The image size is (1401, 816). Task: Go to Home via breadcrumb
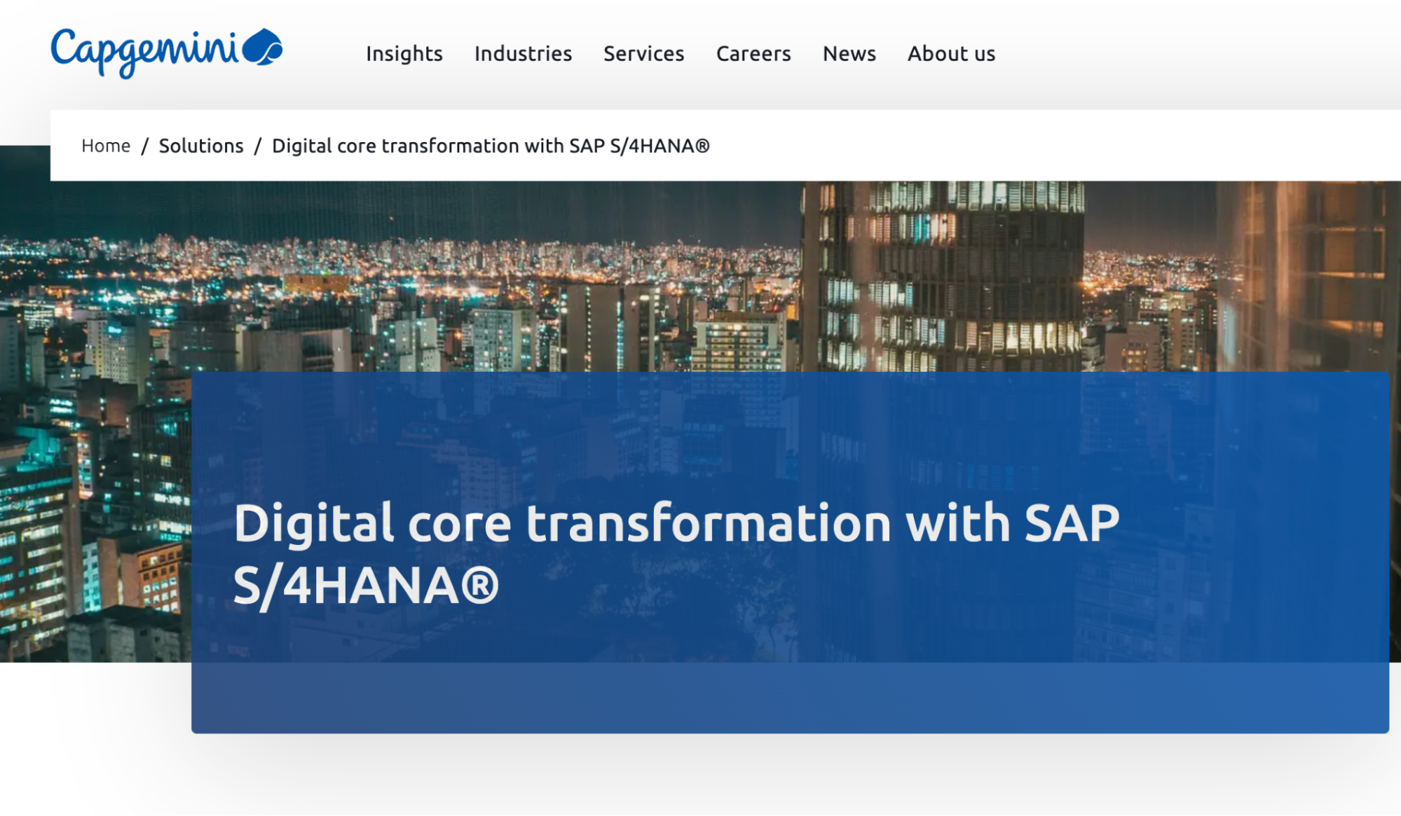click(106, 146)
